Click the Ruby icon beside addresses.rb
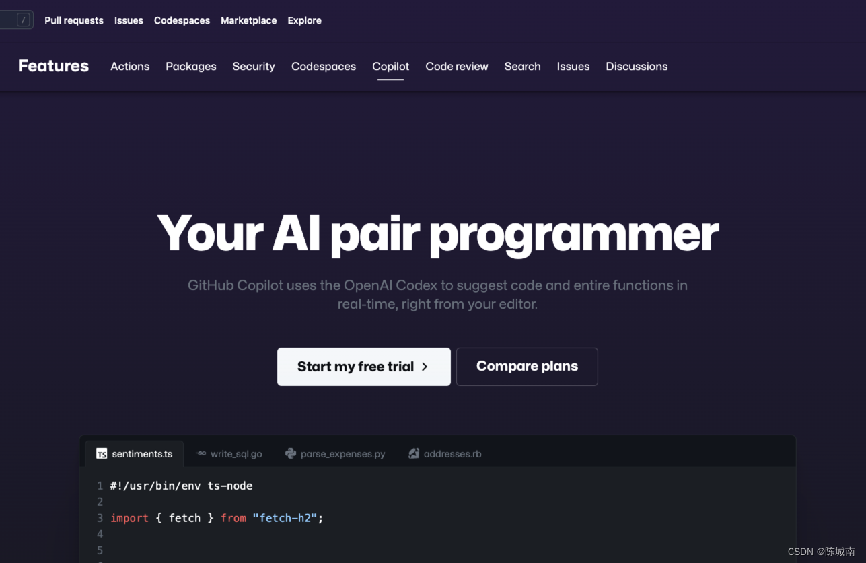 coord(414,453)
